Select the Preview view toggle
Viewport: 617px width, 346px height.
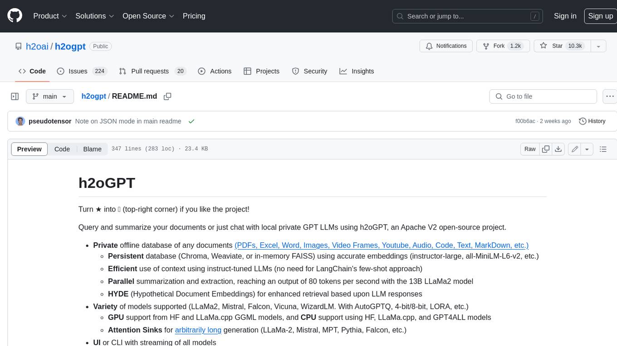coord(29,149)
